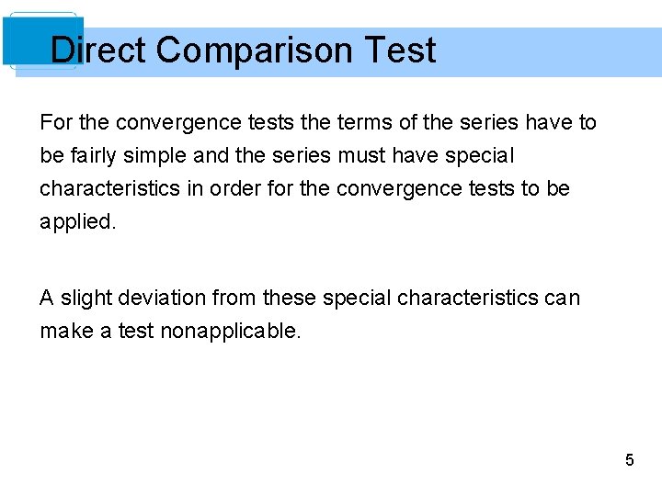
Task: Click the light blue title banner bar
Action: tap(552, 51)
